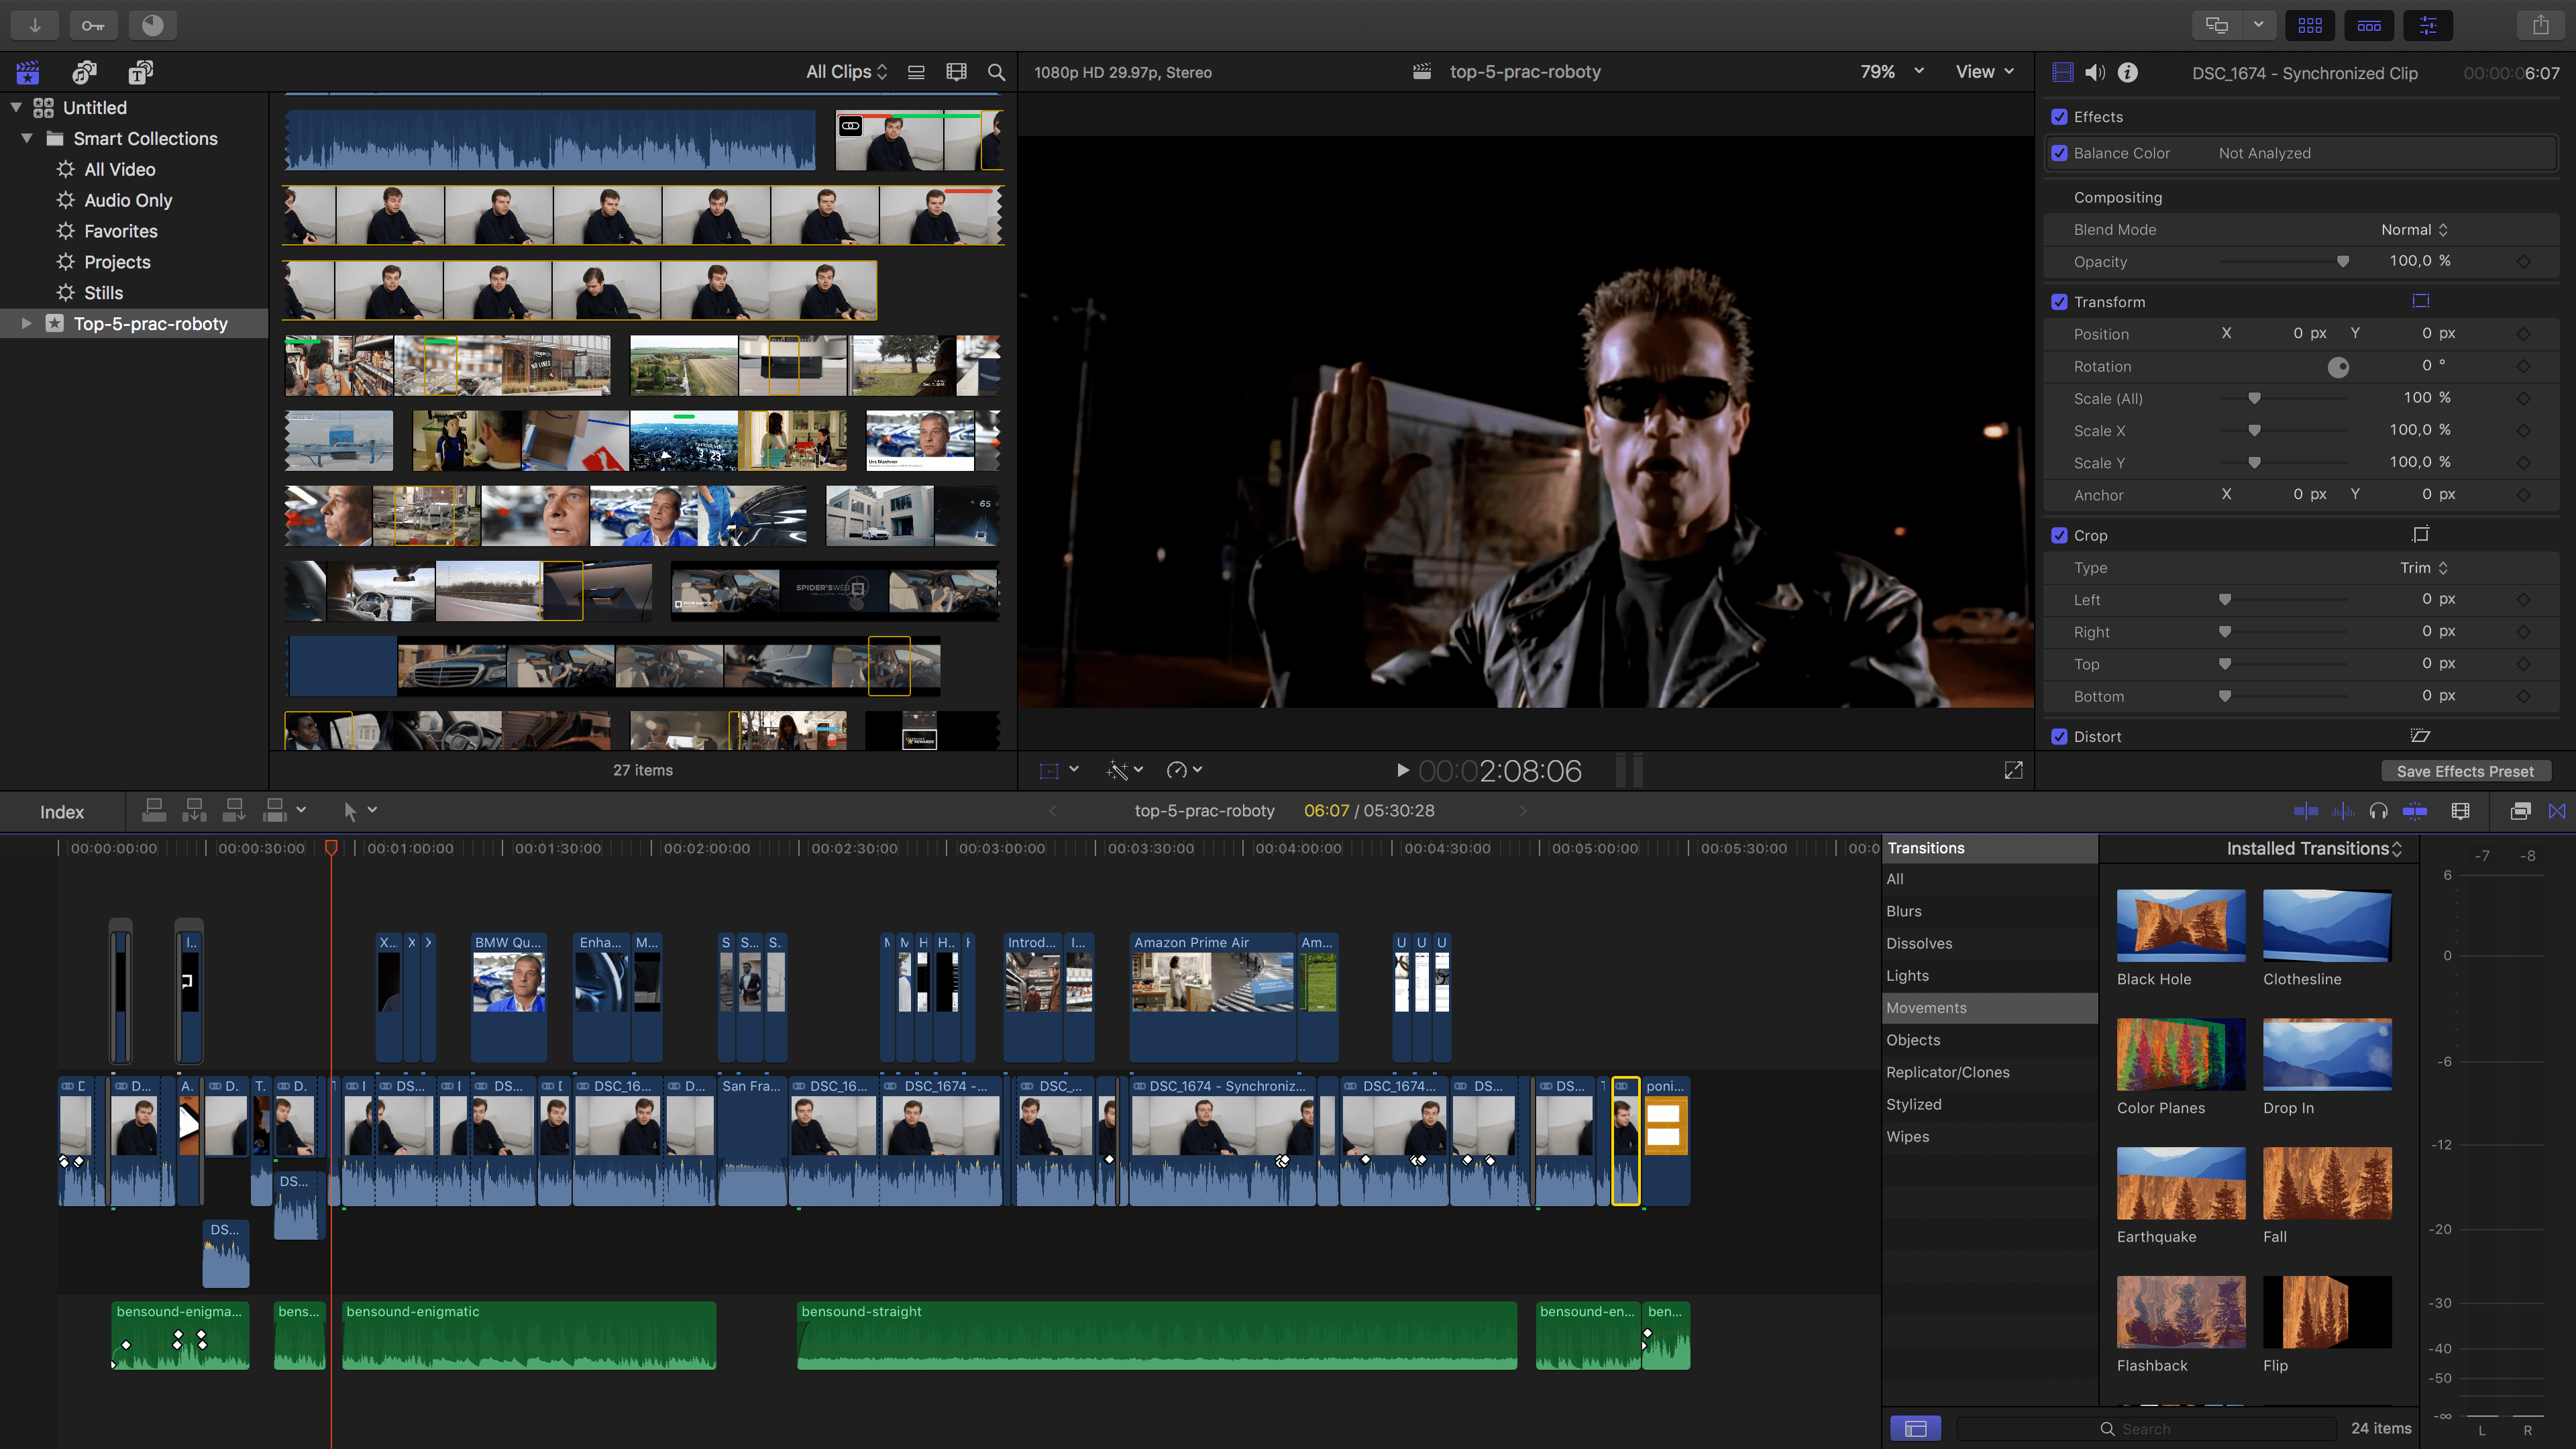
Task: Select Audio Only smart collection
Action: tap(128, 200)
